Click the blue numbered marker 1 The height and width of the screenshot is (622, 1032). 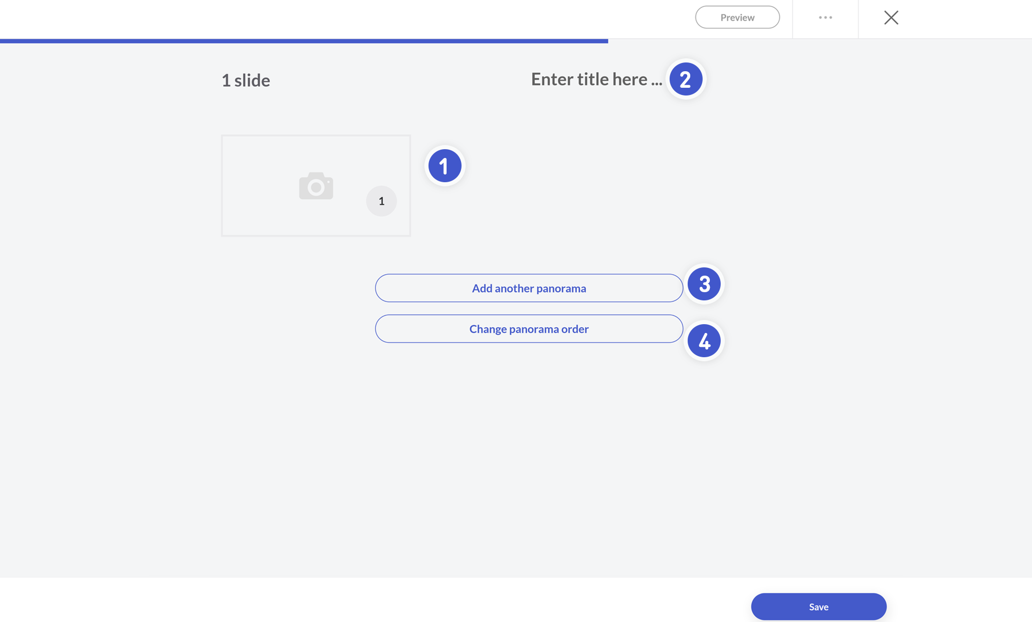tap(444, 166)
